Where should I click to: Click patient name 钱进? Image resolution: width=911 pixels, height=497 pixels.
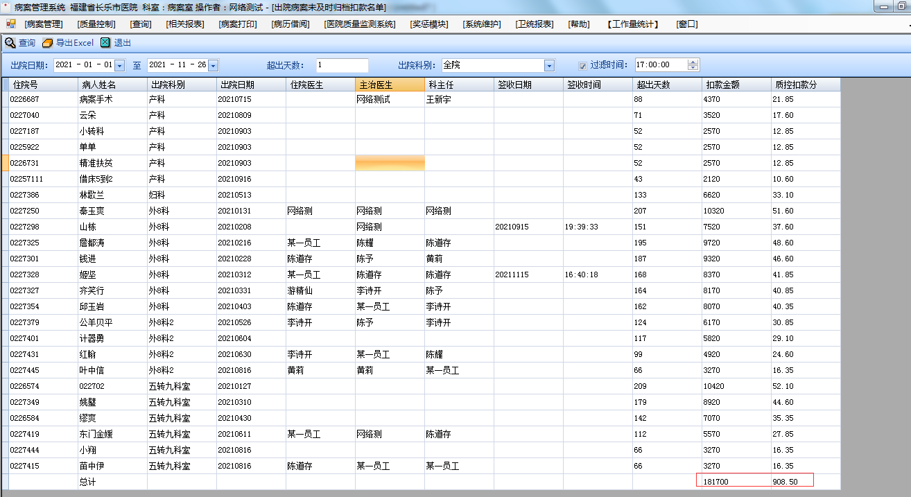coord(87,259)
